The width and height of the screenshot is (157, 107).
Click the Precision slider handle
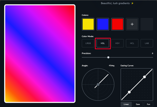(108, 57)
